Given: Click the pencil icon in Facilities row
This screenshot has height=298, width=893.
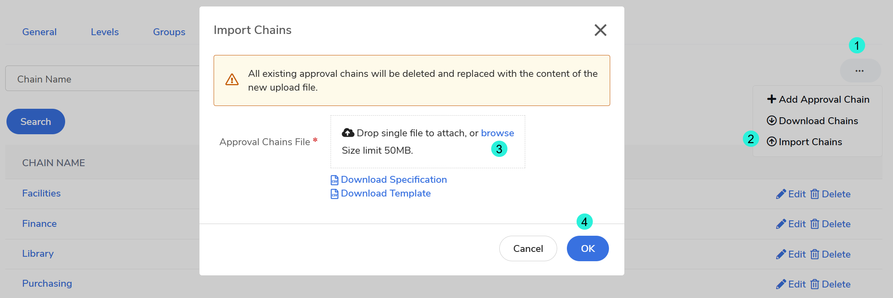Looking at the screenshot, I should click(x=781, y=194).
